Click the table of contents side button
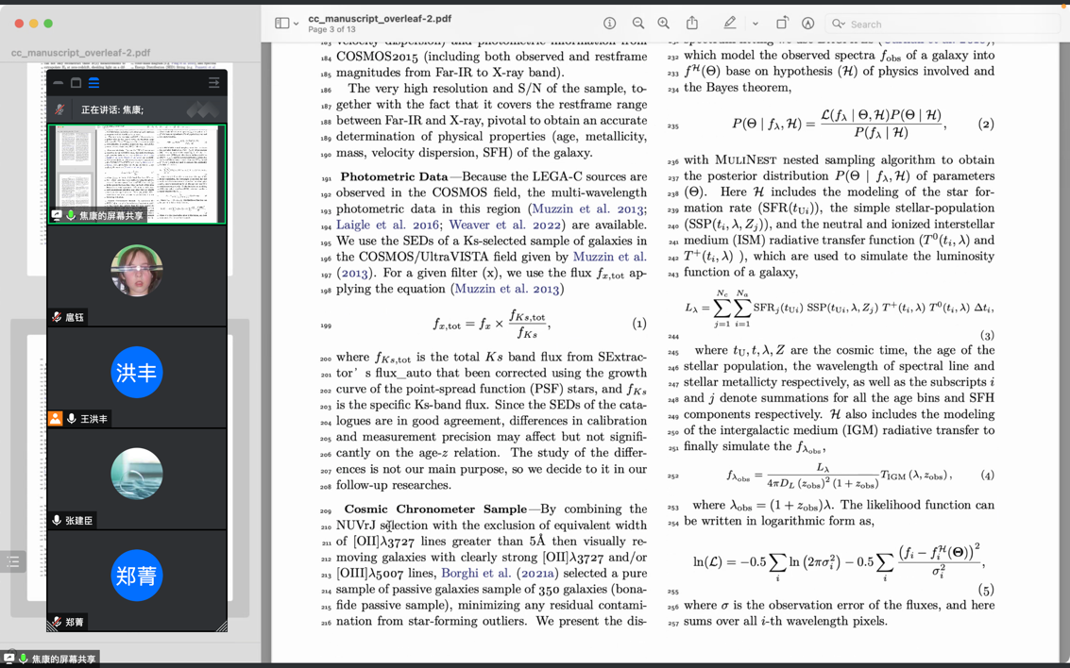The height and width of the screenshot is (668, 1070). [x=12, y=562]
